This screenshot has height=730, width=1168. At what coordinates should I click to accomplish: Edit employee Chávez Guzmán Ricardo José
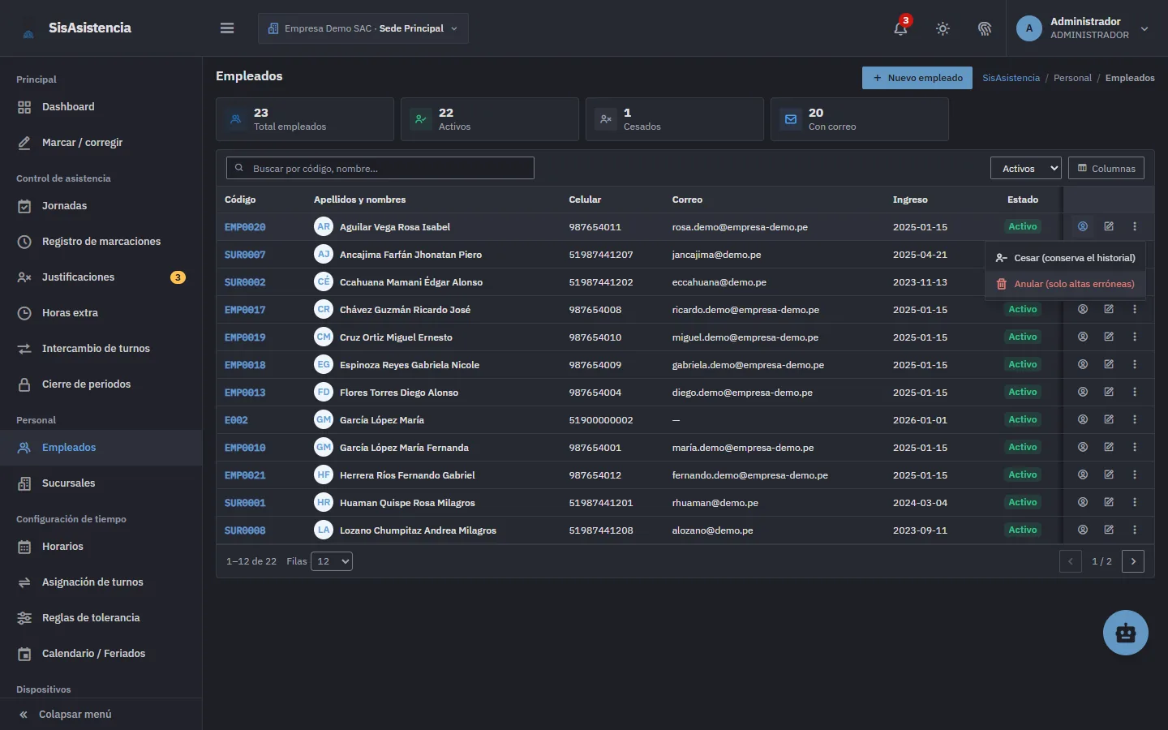click(x=1109, y=309)
